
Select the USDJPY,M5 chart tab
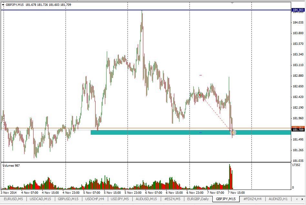pos(120,199)
